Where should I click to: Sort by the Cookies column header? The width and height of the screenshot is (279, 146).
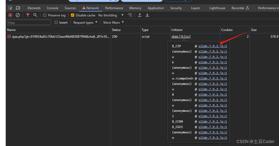pyautogui.click(x=235, y=30)
